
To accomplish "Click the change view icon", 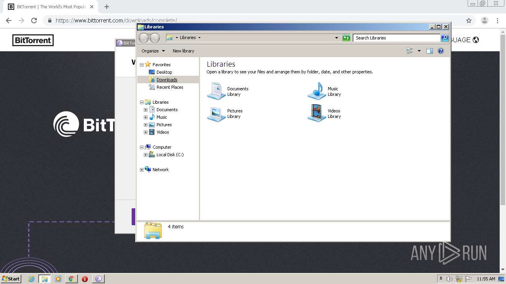I will click(410, 51).
